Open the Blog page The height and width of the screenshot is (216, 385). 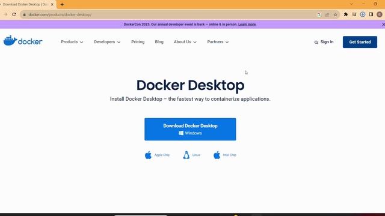(159, 42)
